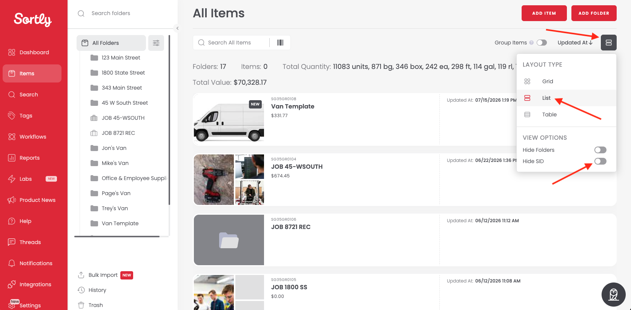Open the Van Template item title
This screenshot has width=631, height=310.
pos(293,106)
